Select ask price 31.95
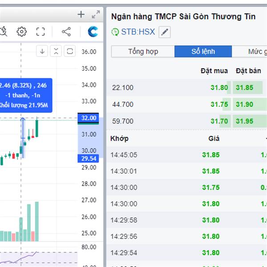This screenshot has width=267, height=267. (x=244, y=121)
